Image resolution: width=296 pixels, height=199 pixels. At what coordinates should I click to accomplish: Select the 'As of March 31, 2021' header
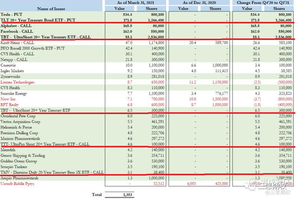[x=136, y=3]
